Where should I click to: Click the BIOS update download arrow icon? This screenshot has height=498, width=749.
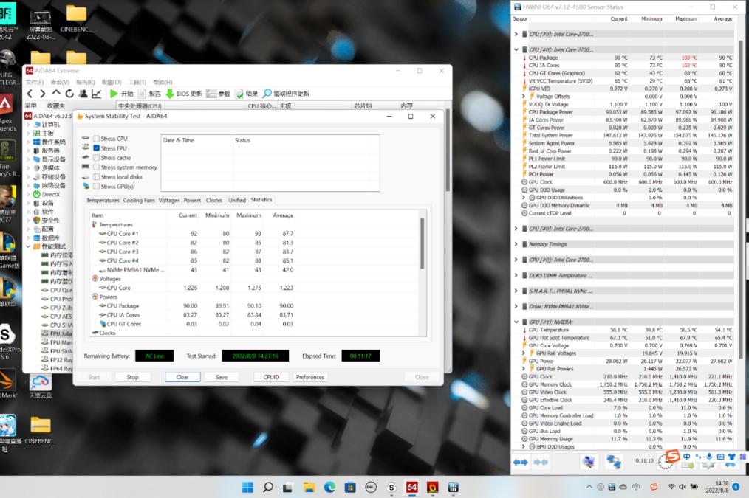point(170,94)
